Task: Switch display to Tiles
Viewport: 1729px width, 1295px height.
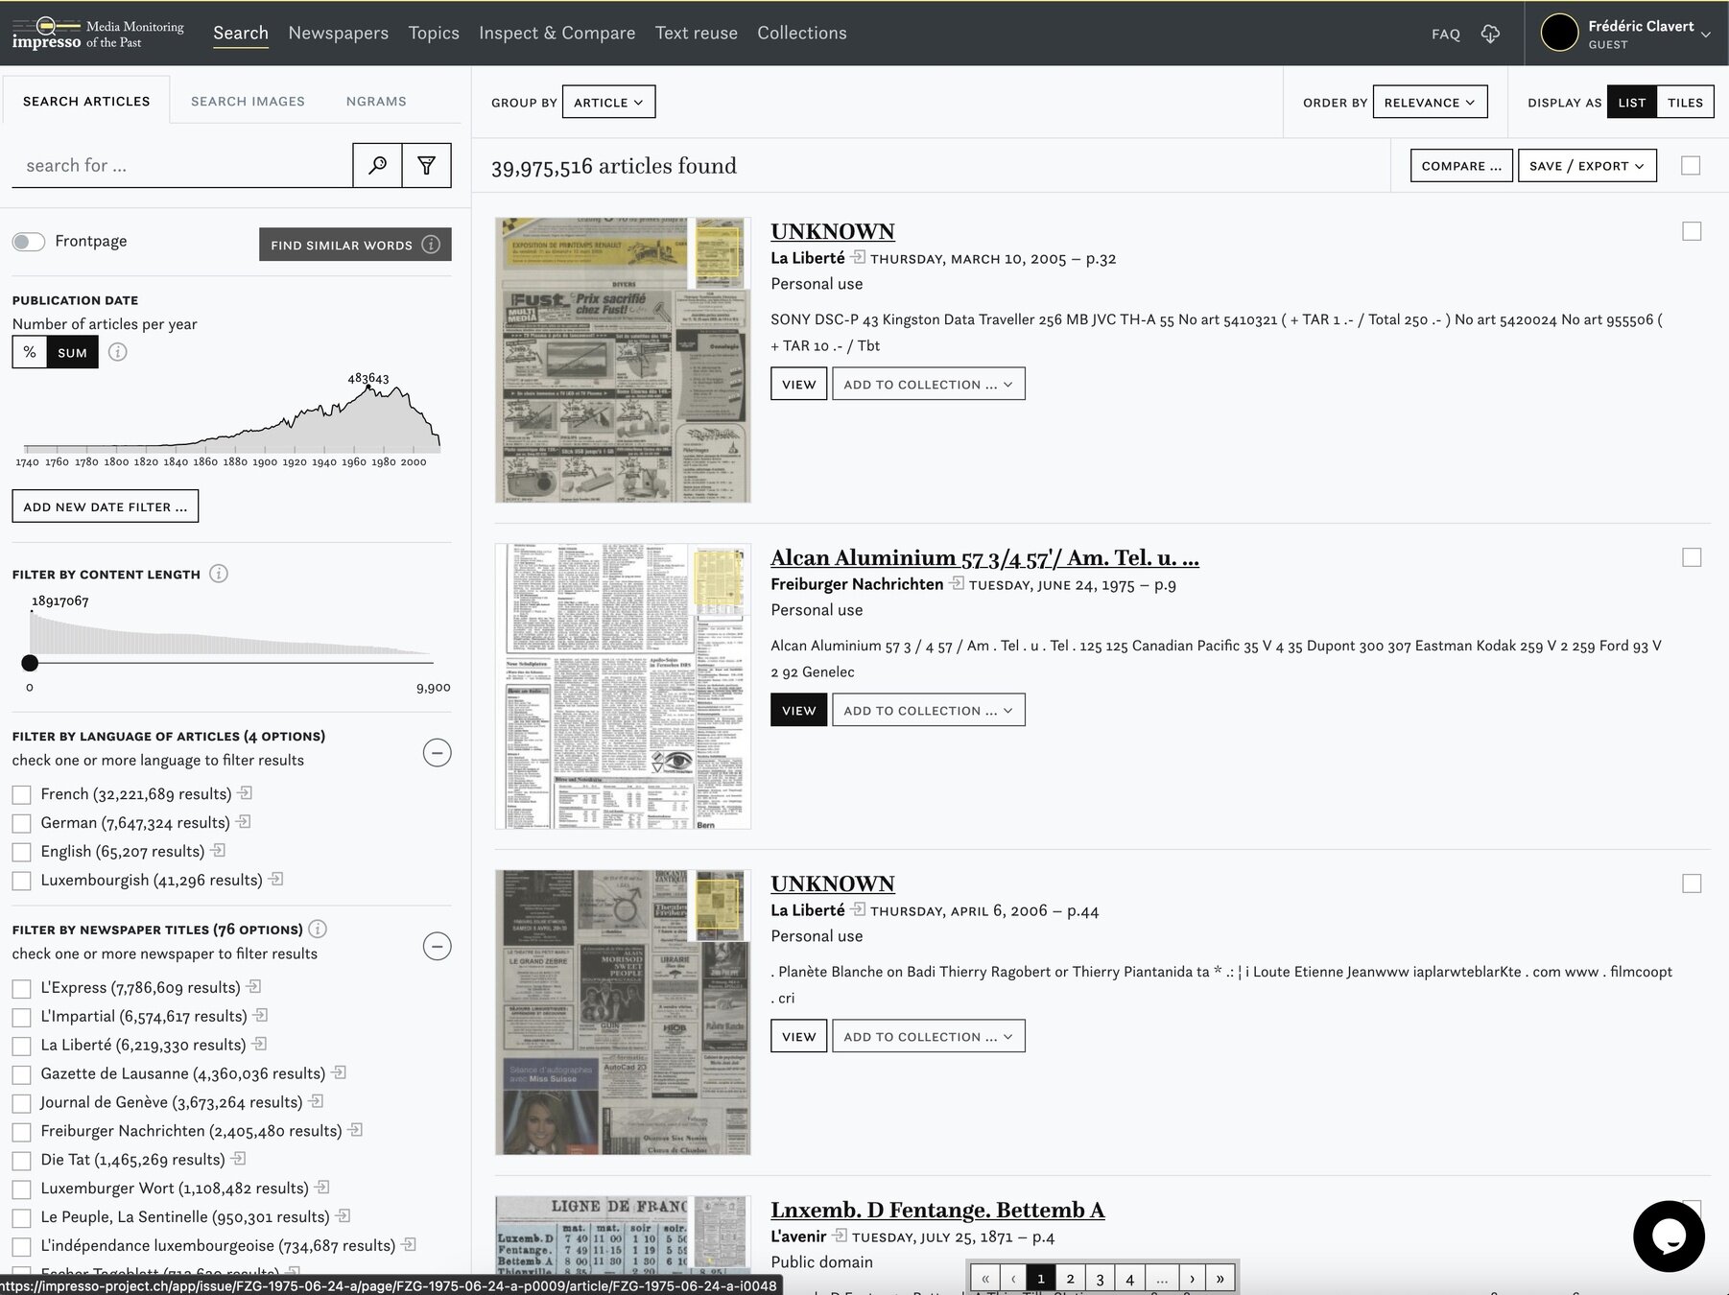Action: click(1685, 102)
